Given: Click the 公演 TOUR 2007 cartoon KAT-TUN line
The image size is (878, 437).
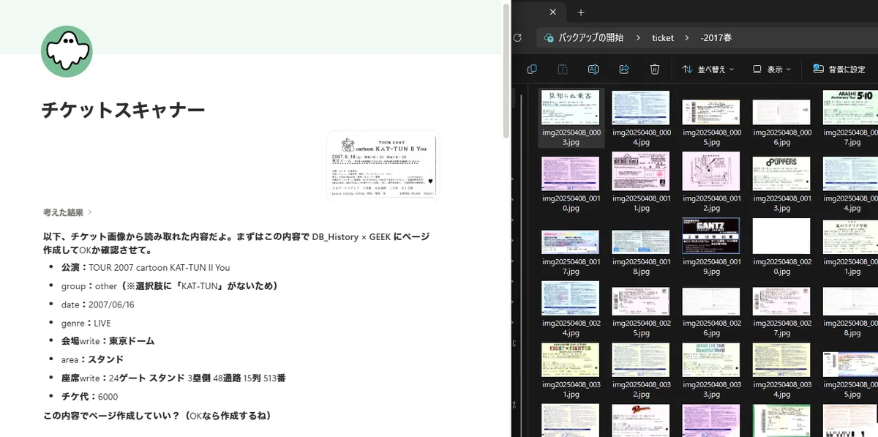Looking at the screenshot, I should pyautogui.click(x=146, y=267).
